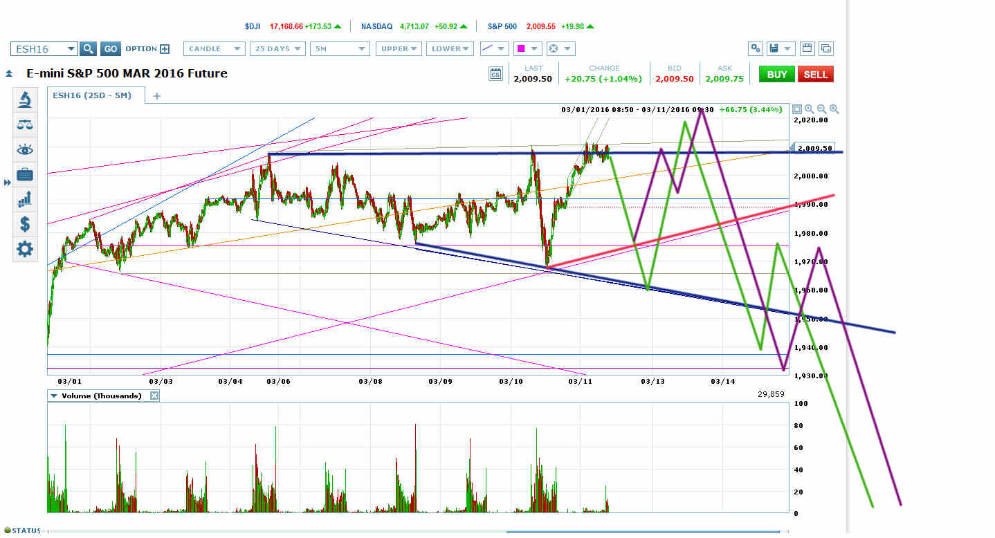Screen dimensions: 995x538
Task: Click the pop-out chart window icon
Action: (x=825, y=48)
